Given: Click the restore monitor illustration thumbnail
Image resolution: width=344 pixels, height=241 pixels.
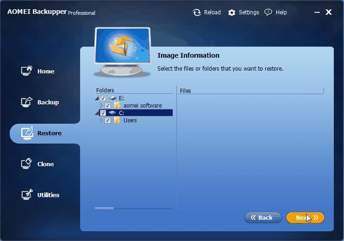Looking at the screenshot, I should [x=123, y=52].
